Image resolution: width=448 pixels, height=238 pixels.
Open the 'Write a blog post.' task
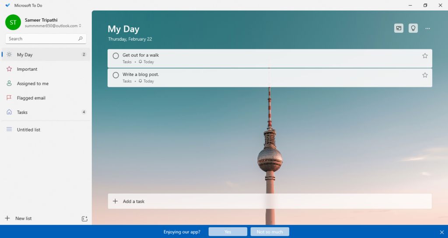coord(269,78)
